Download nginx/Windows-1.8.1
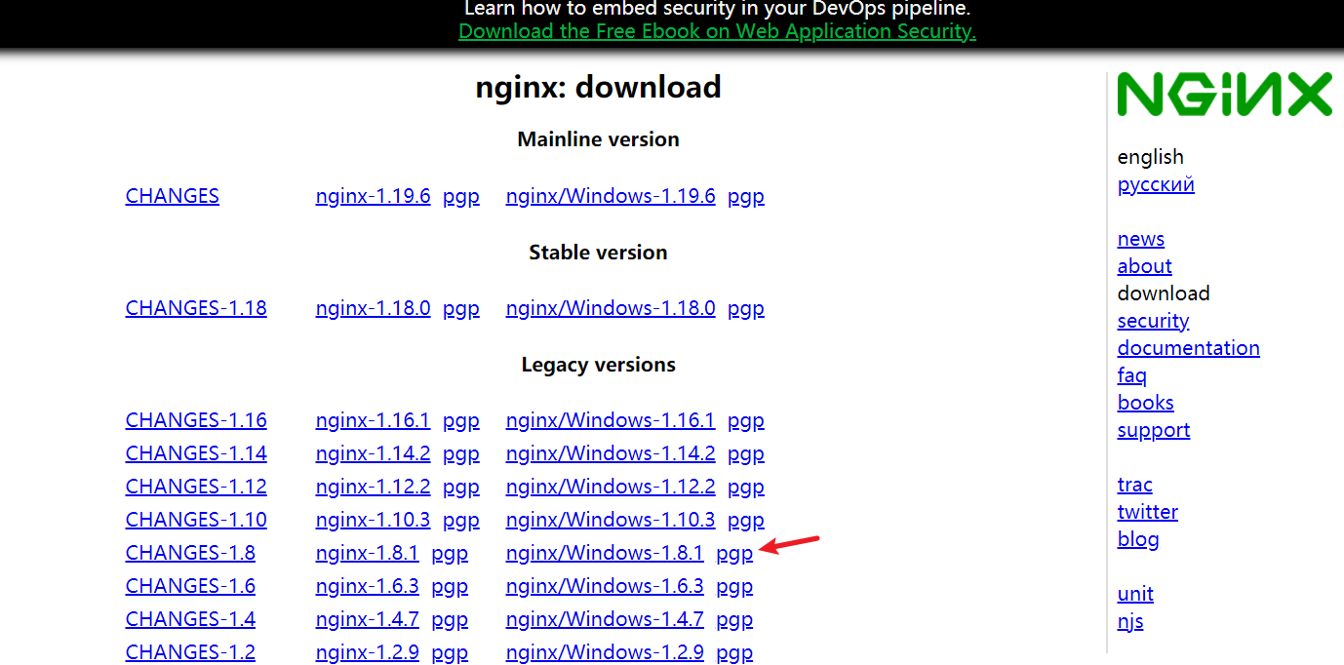Image resolution: width=1344 pixels, height=665 pixels. [605, 553]
